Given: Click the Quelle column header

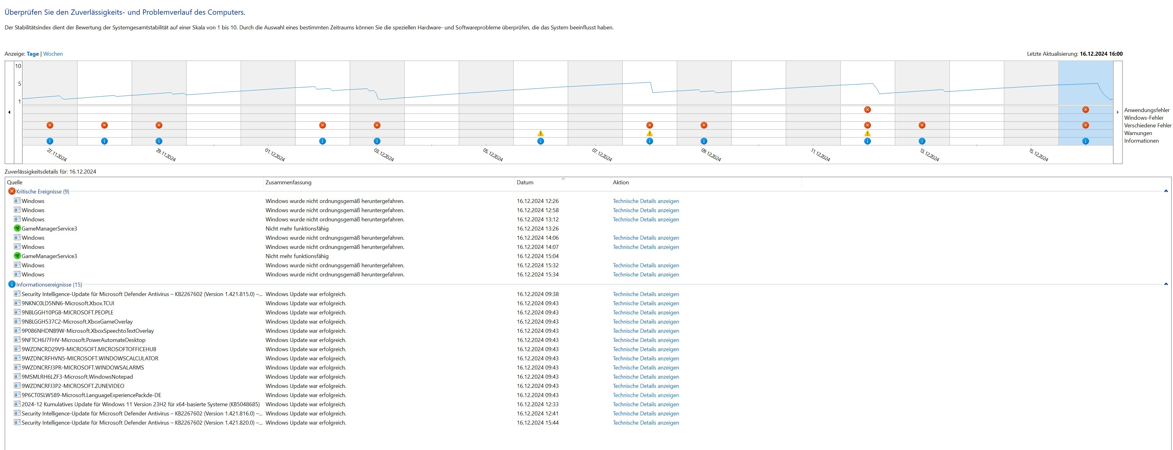Looking at the screenshot, I should [x=15, y=182].
